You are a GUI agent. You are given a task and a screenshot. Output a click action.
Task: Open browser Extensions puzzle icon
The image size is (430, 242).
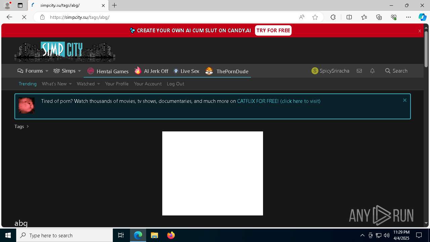point(333,17)
